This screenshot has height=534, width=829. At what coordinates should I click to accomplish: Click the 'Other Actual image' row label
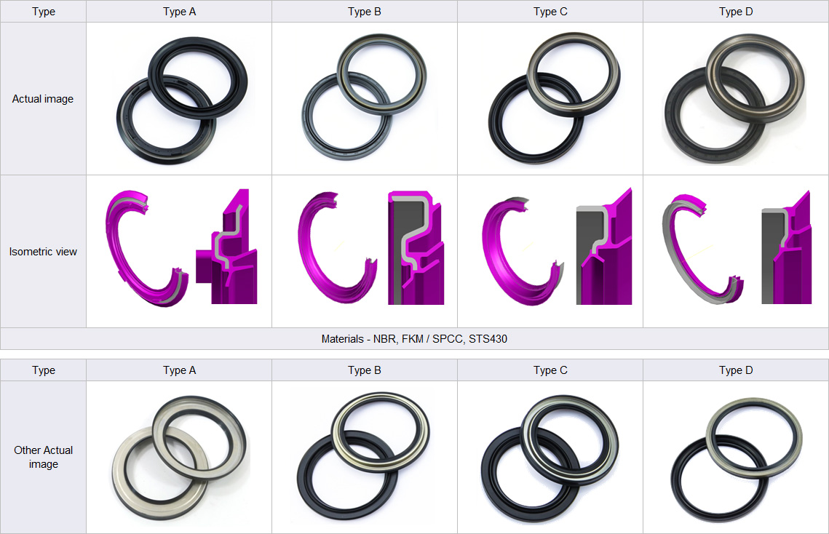(x=43, y=457)
